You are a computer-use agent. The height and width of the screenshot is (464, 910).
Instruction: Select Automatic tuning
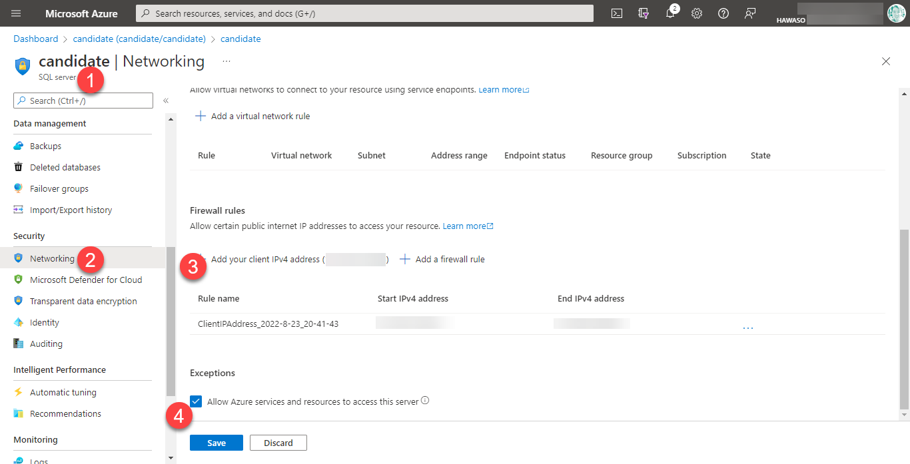pos(63,391)
